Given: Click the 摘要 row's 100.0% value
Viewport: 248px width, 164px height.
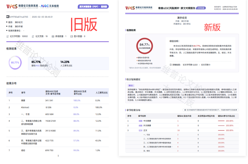Looking at the screenshot, I should pyautogui.click(x=77, y=101).
